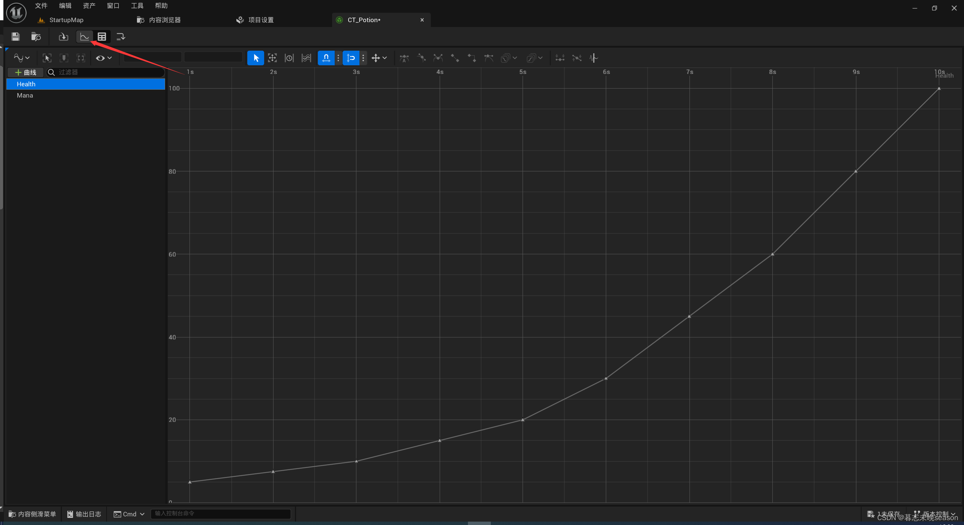Click the straighten tangents icon
This screenshot has width=964, height=525.
[577, 58]
